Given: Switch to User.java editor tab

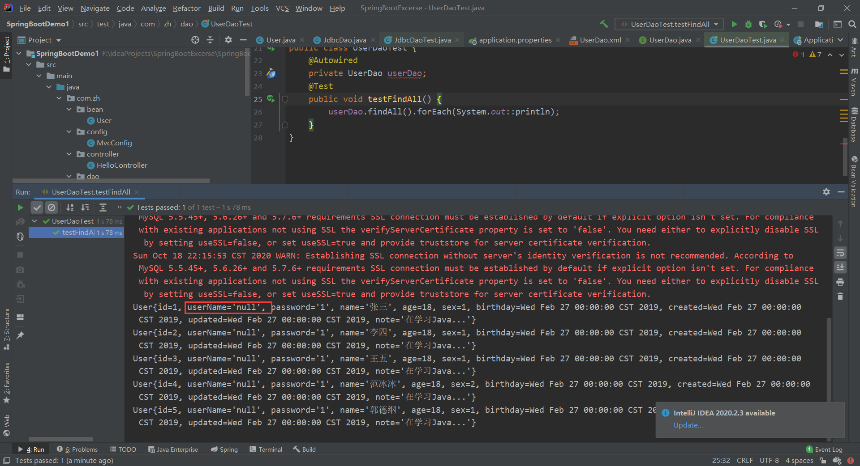Looking at the screenshot, I should 280,40.
